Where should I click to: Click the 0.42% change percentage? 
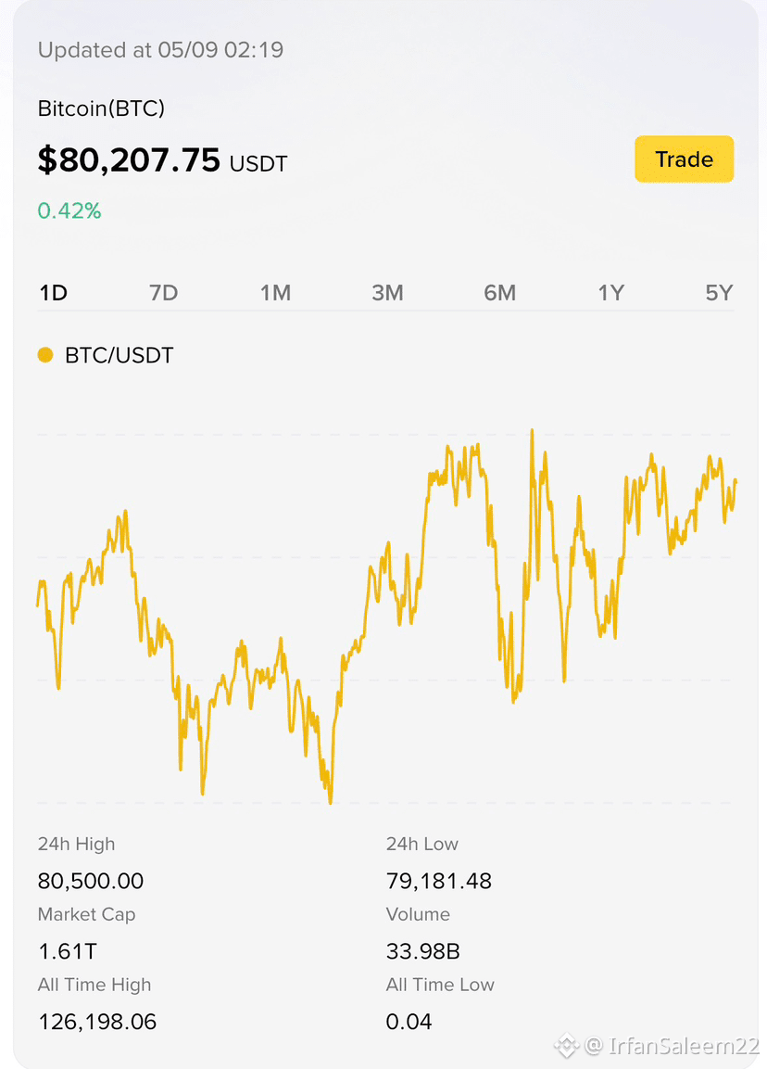(69, 210)
